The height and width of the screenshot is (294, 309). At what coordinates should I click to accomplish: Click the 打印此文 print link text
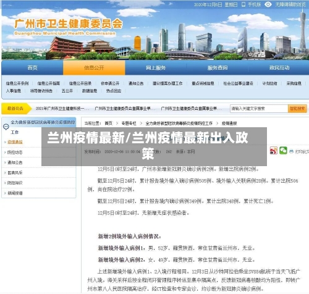[302, 151]
